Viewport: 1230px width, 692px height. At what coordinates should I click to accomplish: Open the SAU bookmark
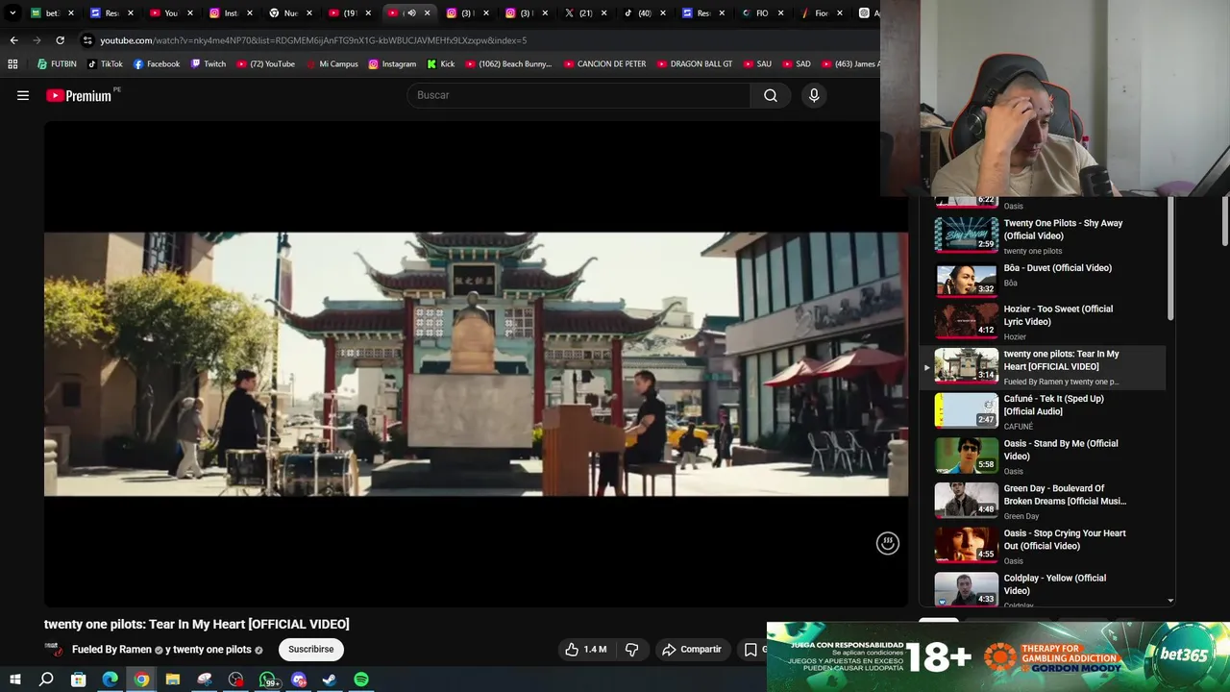click(757, 64)
